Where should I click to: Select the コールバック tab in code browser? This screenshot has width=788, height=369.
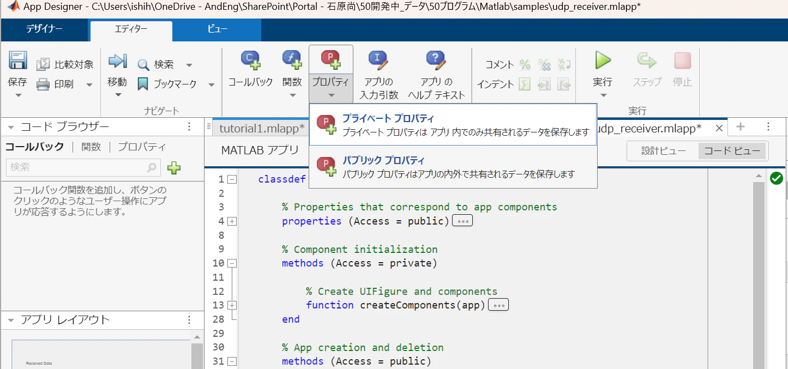pos(34,147)
